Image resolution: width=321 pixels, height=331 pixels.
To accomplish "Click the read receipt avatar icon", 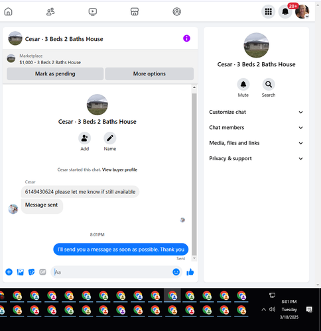I will click(182, 220).
